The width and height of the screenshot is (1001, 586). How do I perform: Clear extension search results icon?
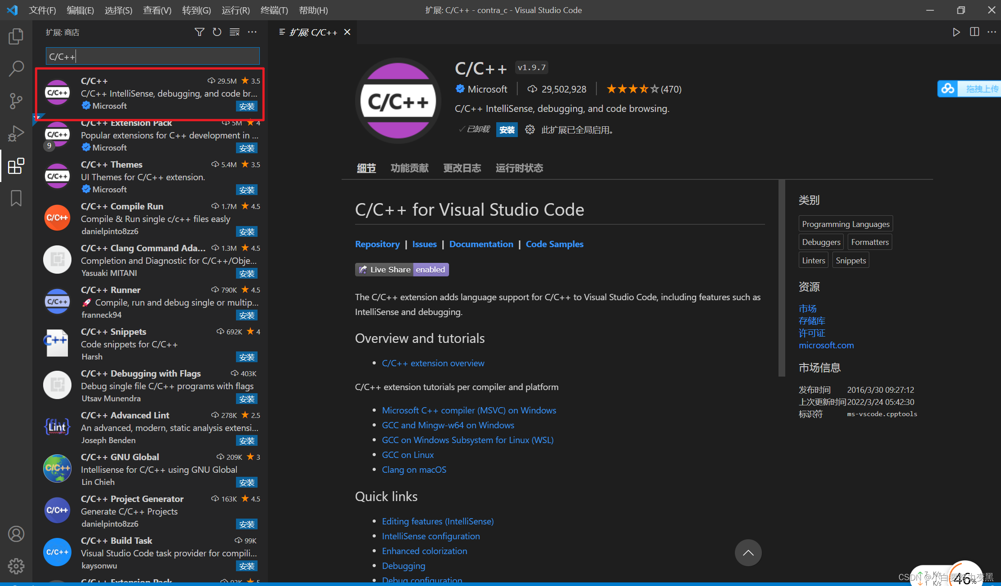pos(235,32)
